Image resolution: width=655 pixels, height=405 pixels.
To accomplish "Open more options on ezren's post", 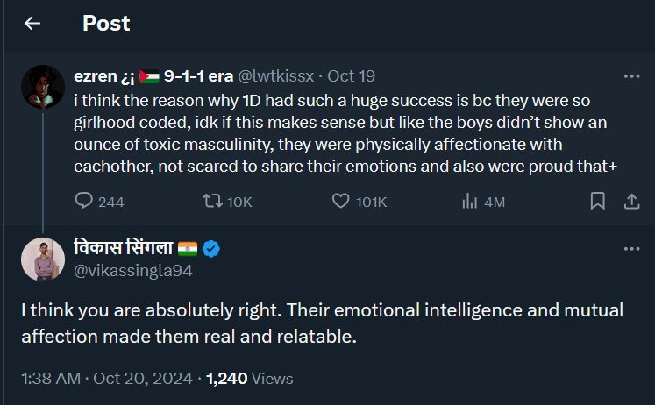I will tap(631, 76).
